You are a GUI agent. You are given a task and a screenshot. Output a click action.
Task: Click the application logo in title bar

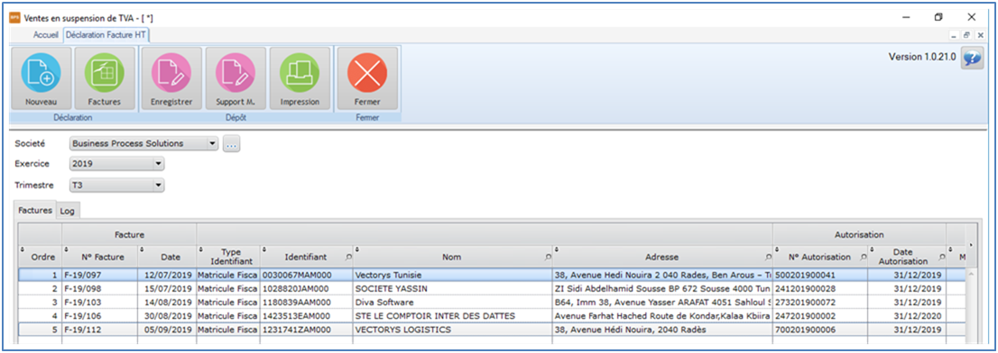click(x=14, y=17)
